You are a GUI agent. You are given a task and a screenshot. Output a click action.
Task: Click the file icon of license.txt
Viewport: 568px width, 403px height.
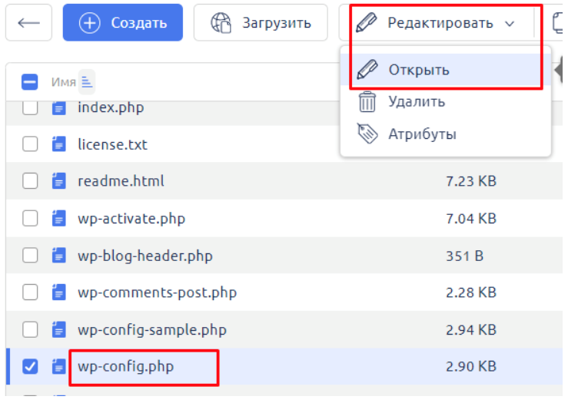click(x=59, y=144)
